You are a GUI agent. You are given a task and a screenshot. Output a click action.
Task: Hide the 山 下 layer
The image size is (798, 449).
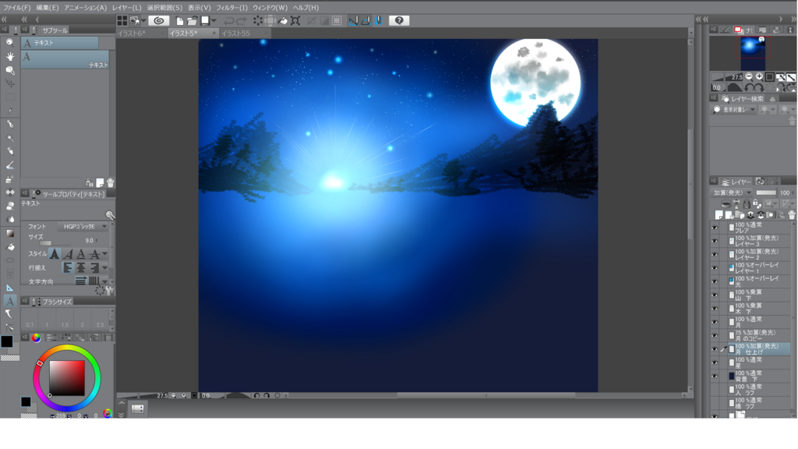click(715, 295)
